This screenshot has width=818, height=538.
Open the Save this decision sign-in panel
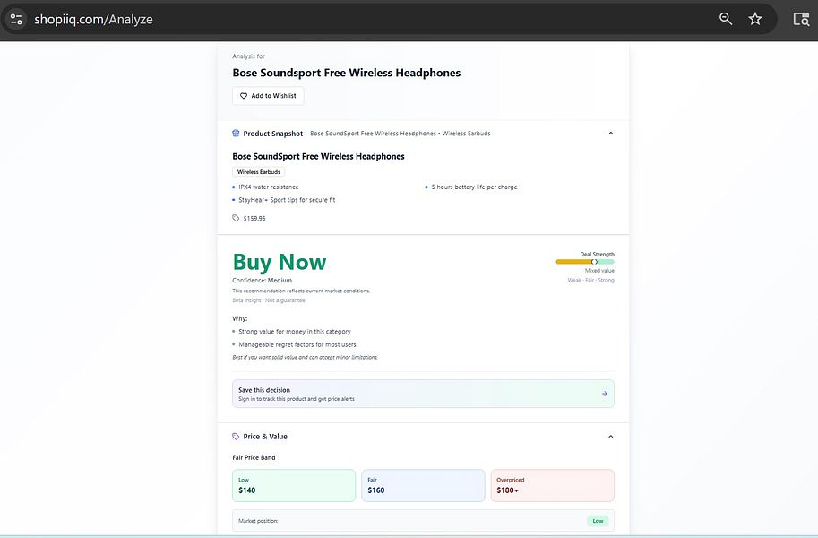pos(421,393)
